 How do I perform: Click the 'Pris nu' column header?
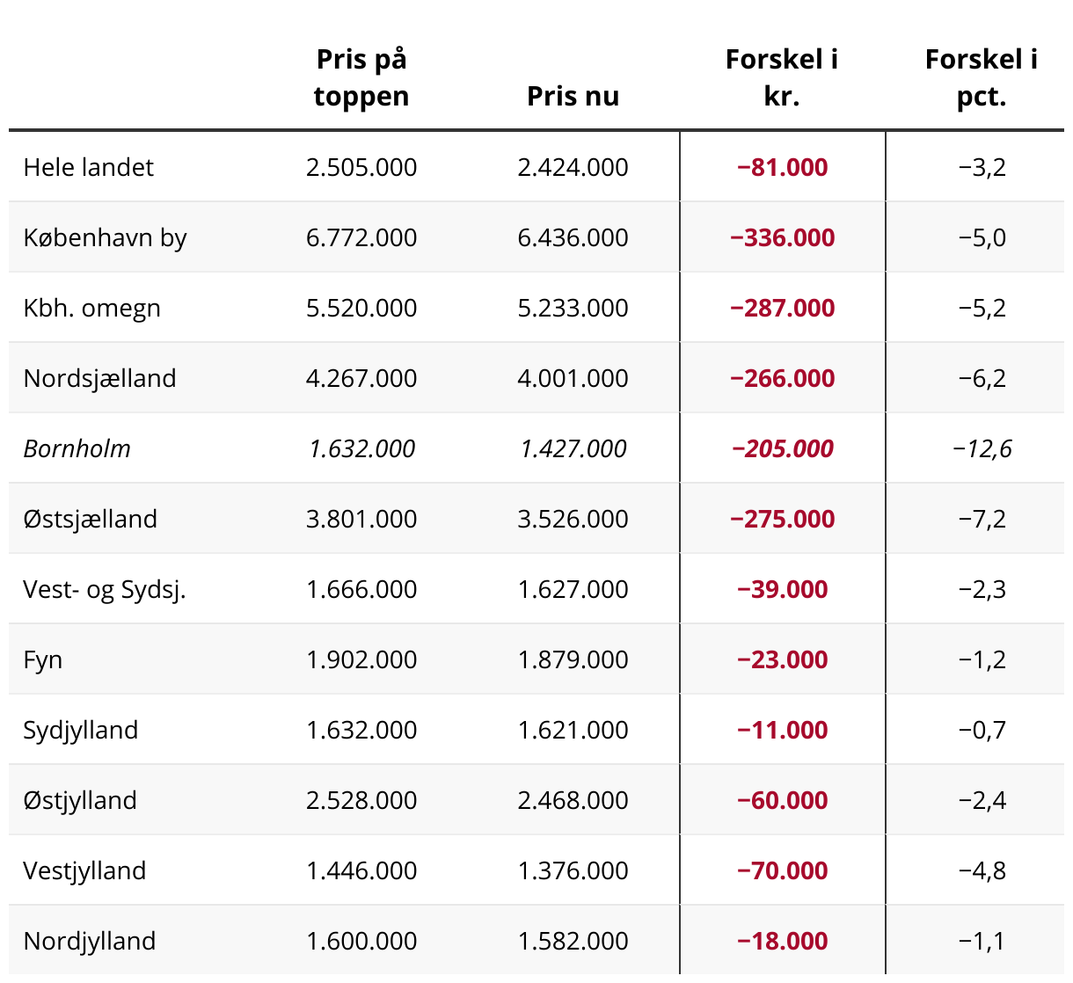pos(573,96)
